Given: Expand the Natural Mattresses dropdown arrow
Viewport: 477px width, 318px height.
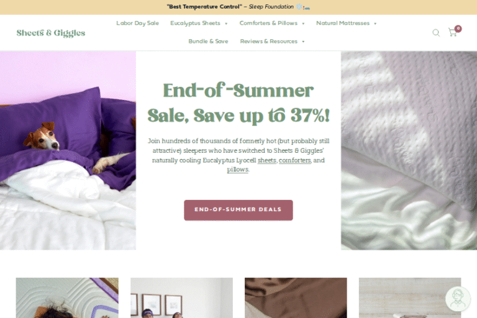Looking at the screenshot, I should [x=375, y=24].
